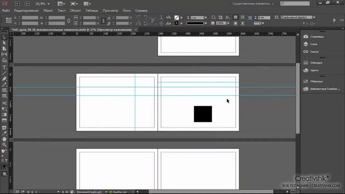Select the Gap tool
Viewport: 345px width, 194px height.
pyautogui.click(x=4, y=54)
